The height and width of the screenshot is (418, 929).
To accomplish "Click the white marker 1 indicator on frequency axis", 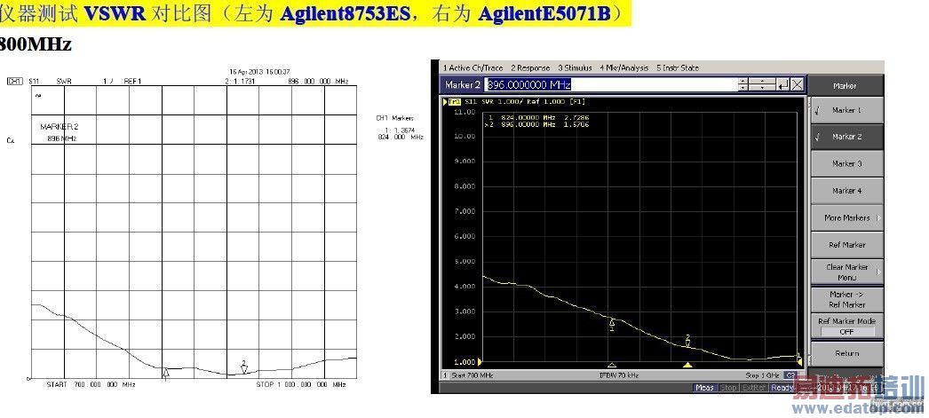I will pyautogui.click(x=612, y=365).
